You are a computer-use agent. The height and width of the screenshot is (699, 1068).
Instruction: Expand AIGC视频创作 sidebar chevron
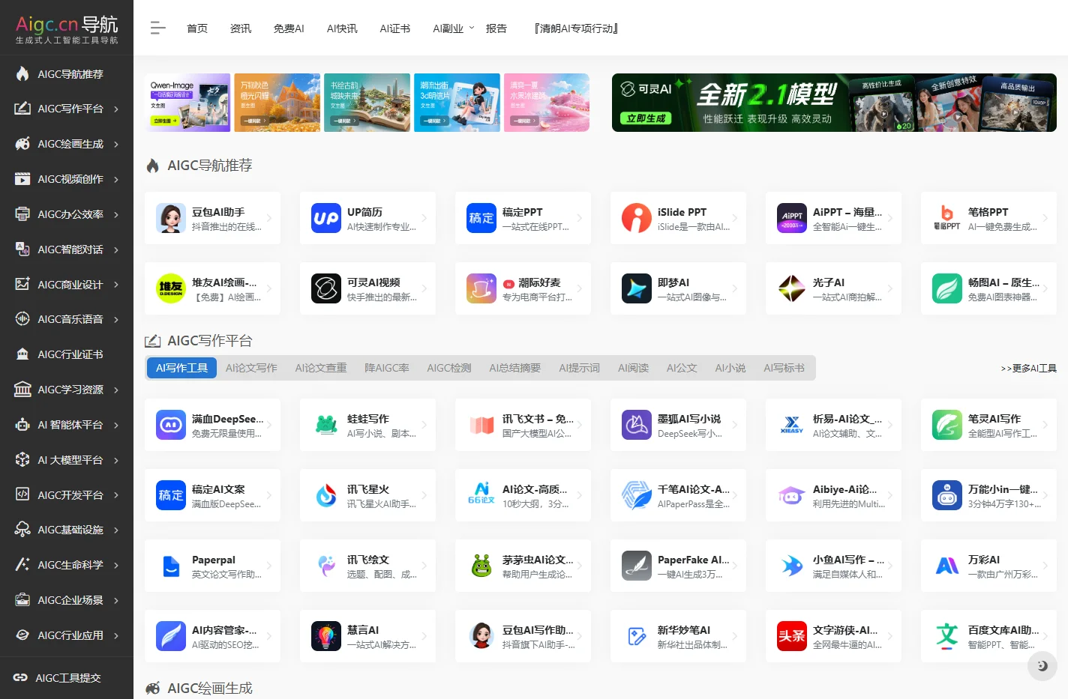tap(116, 180)
